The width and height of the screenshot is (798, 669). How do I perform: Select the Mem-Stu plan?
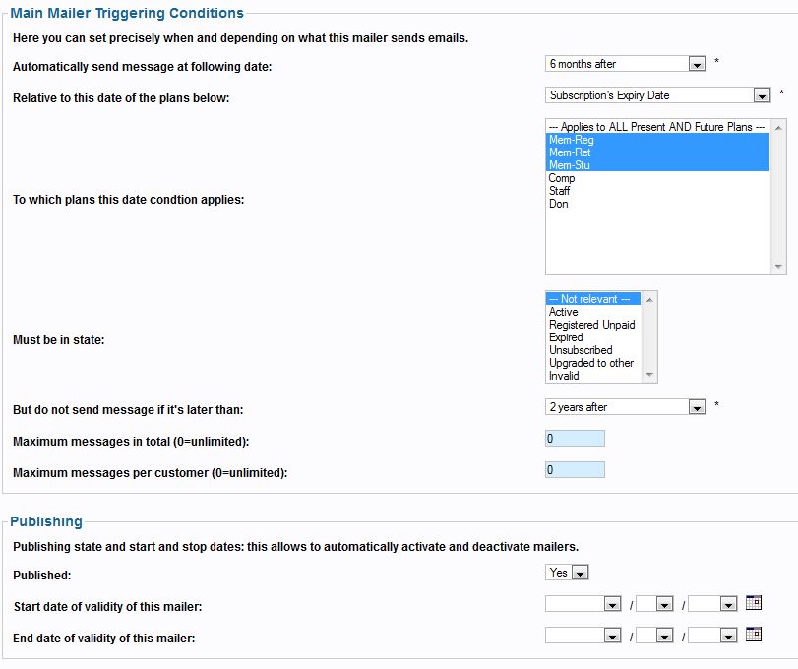click(657, 165)
